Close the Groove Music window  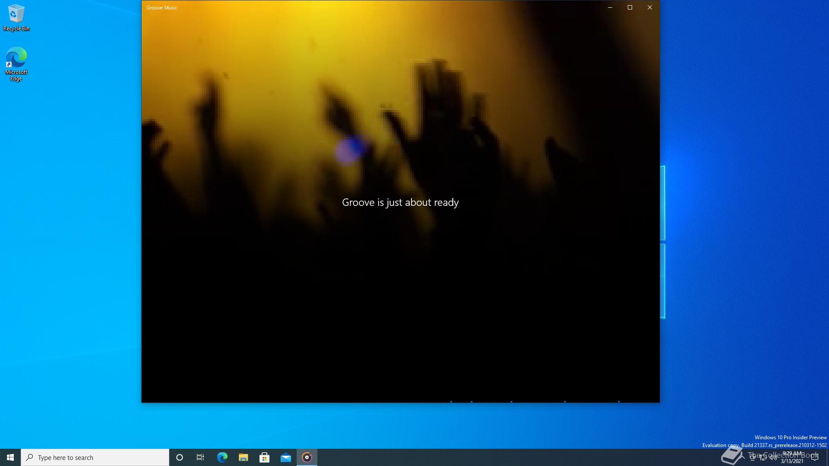[x=650, y=7]
